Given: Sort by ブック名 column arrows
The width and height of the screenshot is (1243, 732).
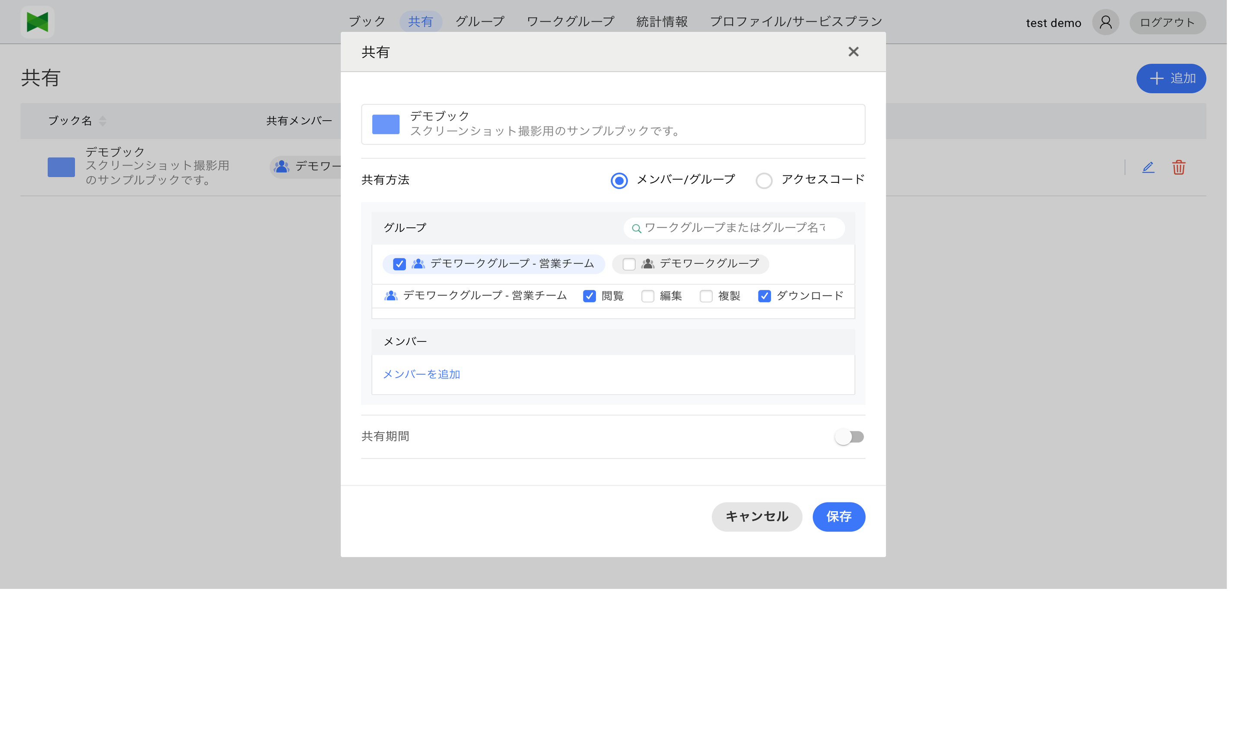Looking at the screenshot, I should (103, 121).
